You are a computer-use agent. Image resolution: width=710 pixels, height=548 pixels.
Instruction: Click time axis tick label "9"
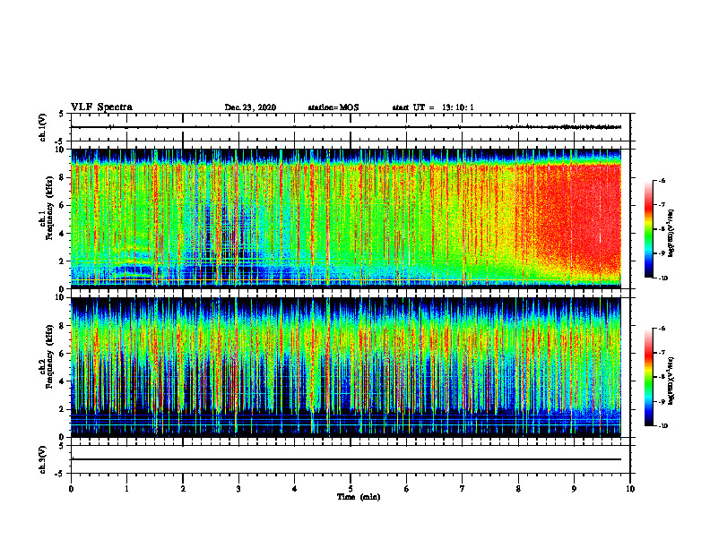pos(574,489)
